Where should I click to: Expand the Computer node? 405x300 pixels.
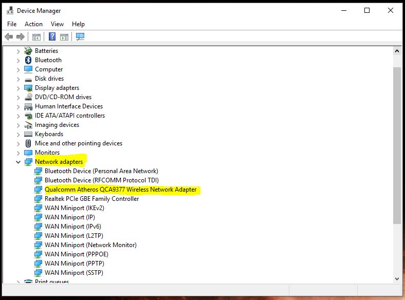coord(18,70)
